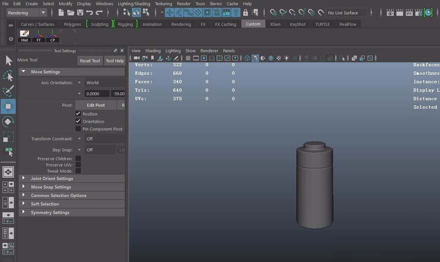Click the CP shelf icon
The width and height of the screenshot is (440, 262).
pyautogui.click(x=53, y=36)
